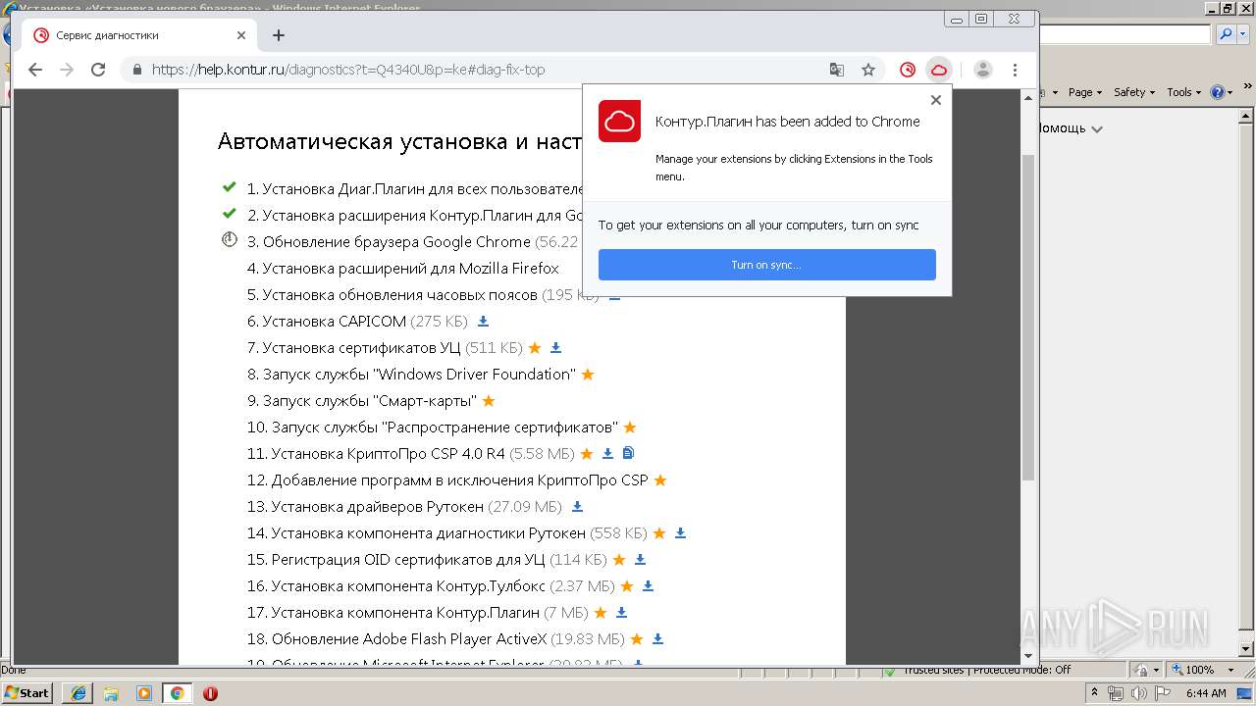
Task: Click the star beside Добавление программ в исключения КриптоПро
Action: click(660, 480)
